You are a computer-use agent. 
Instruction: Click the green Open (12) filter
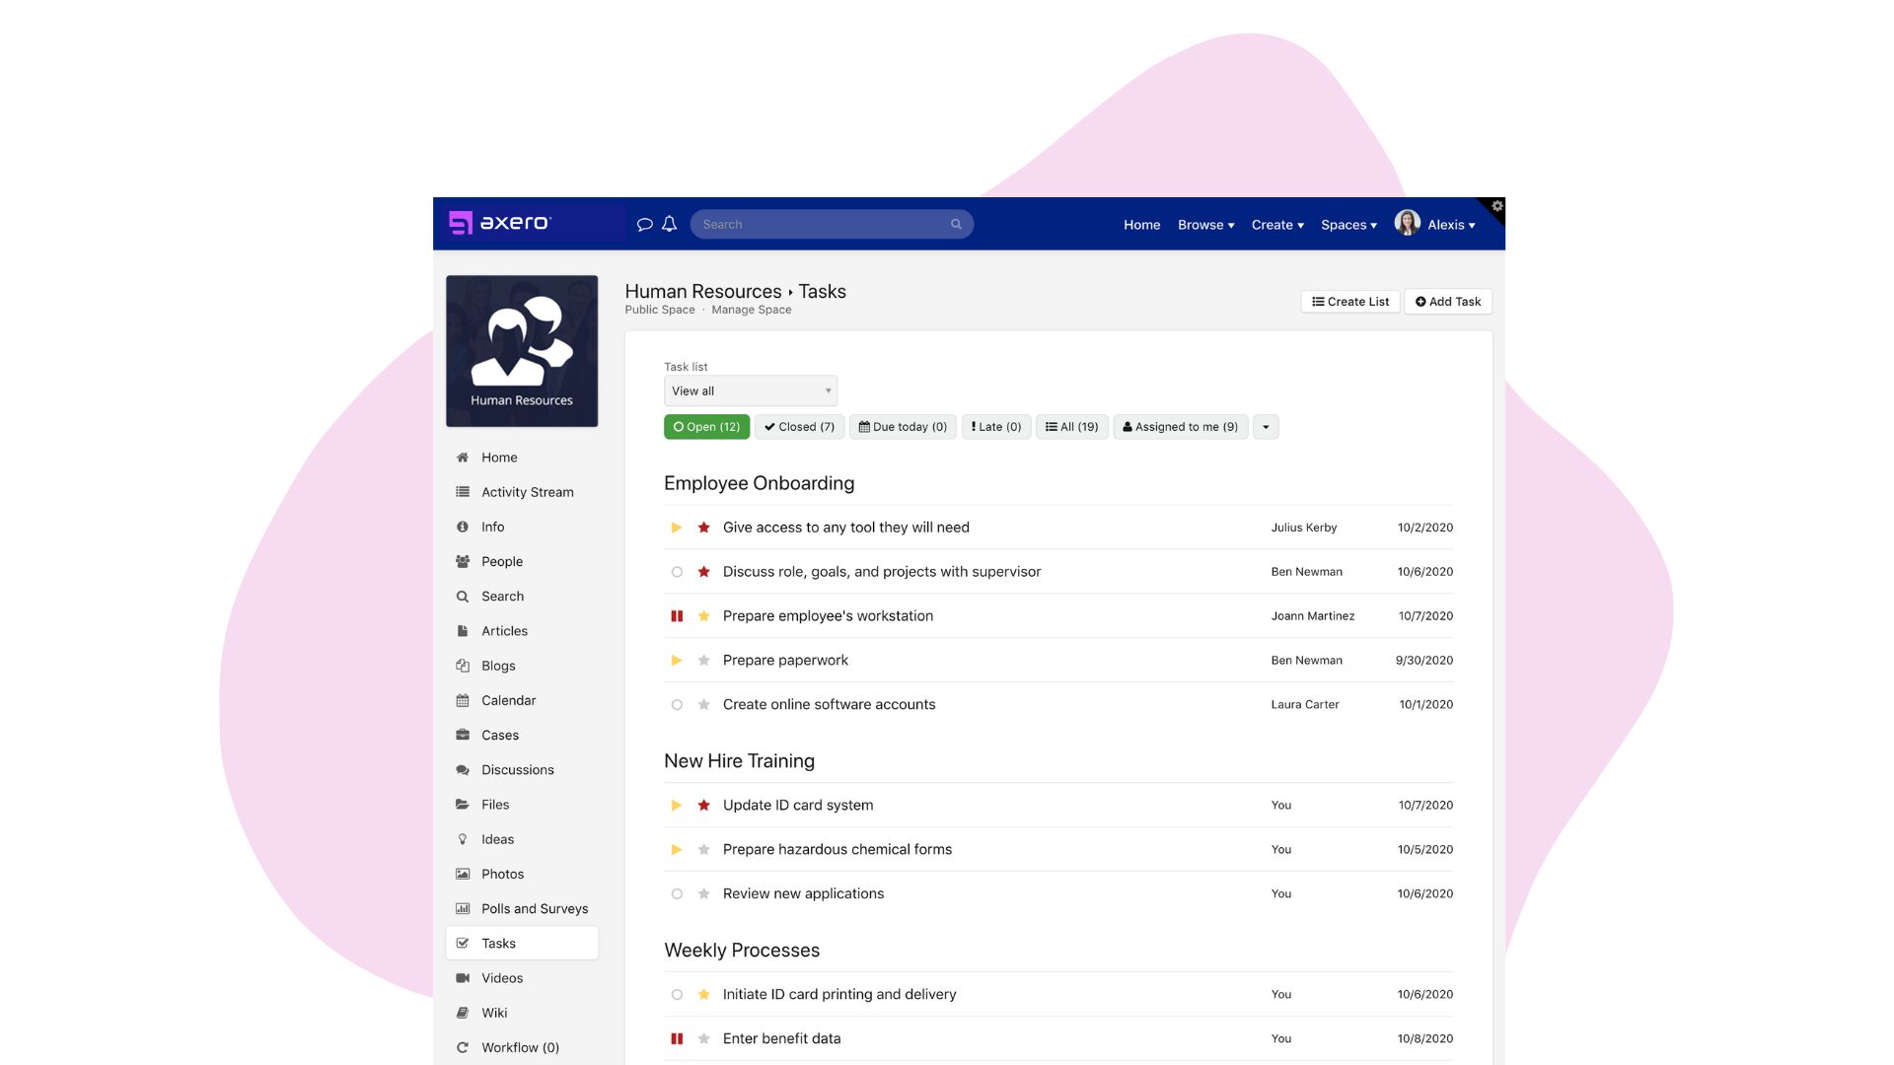tap(706, 427)
